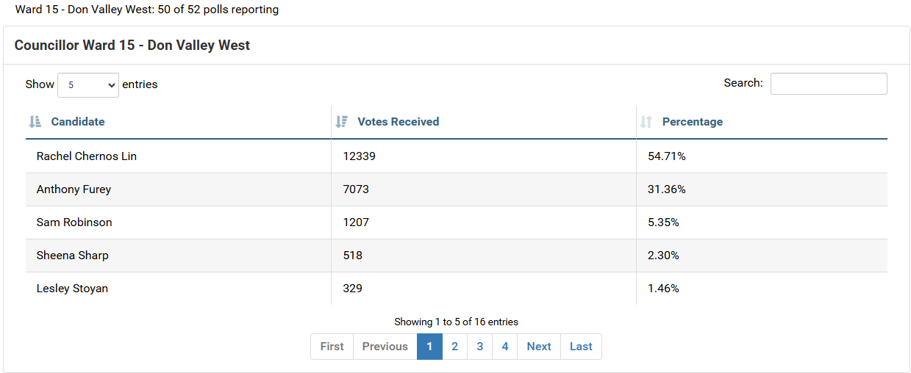Viewport: 911px width, 373px height.
Task: Click the Candidate column sort icon
Action: 35,122
